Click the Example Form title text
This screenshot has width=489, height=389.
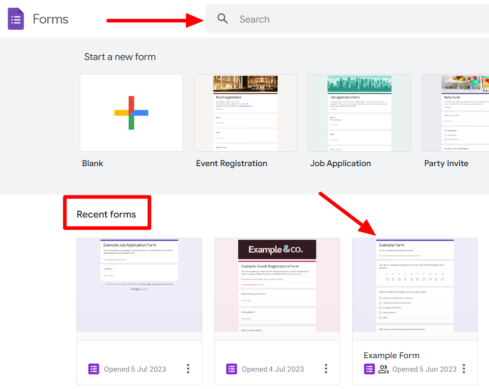[x=391, y=355]
